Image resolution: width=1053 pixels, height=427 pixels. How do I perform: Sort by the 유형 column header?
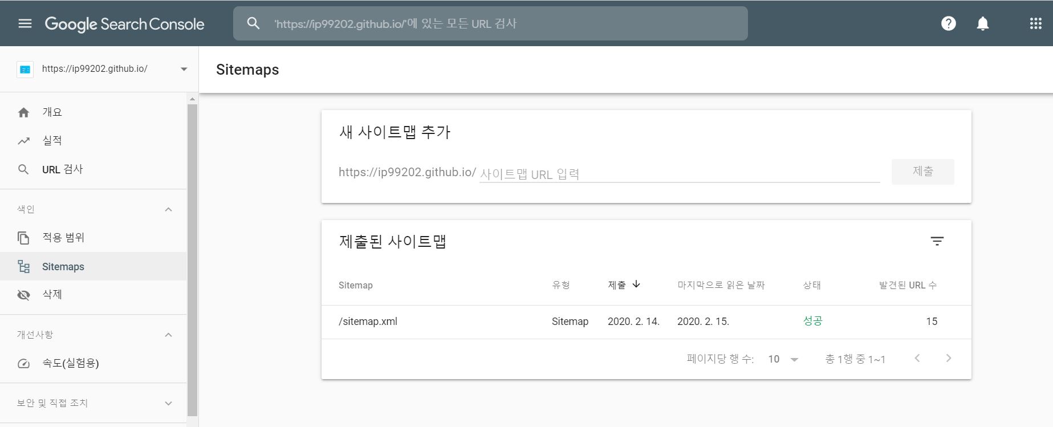click(561, 285)
